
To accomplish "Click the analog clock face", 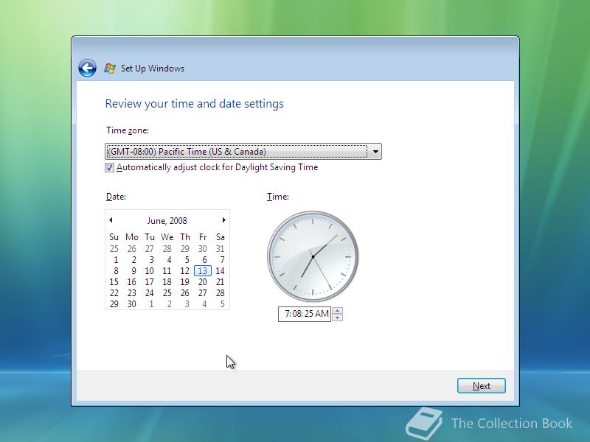I will (313, 256).
